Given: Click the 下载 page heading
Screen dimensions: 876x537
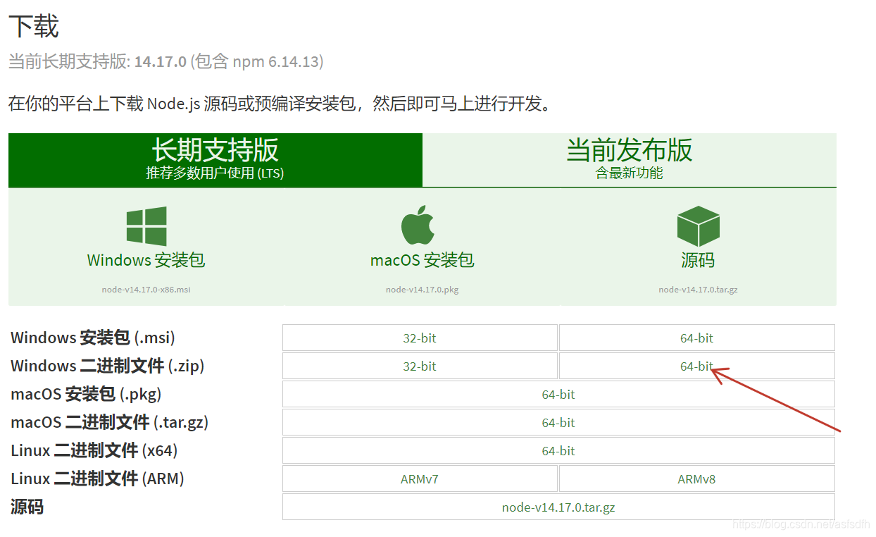Looking at the screenshot, I should pyautogui.click(x=33, y=27).
